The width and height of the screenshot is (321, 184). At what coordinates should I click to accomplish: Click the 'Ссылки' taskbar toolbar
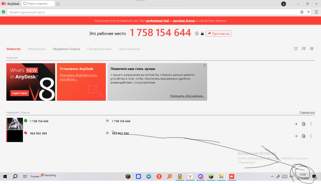click(x=35, y=176)
